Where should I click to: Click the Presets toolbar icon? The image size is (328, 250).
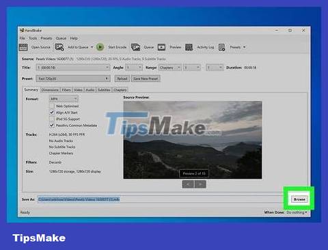pyautogui.click(x=221, y=47)
